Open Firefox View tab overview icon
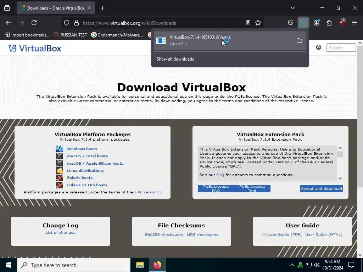363x272 pixels. point(7,8)
